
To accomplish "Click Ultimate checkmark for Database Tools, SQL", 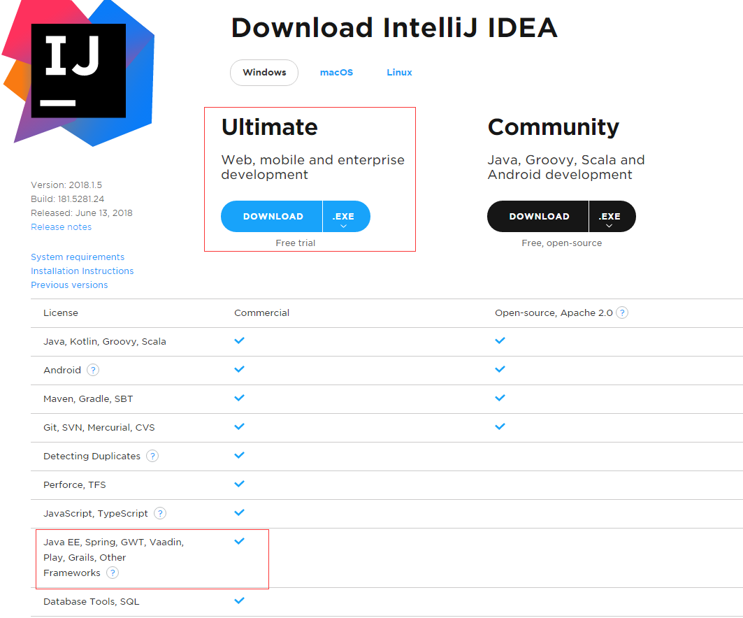I will coord(239,601).
